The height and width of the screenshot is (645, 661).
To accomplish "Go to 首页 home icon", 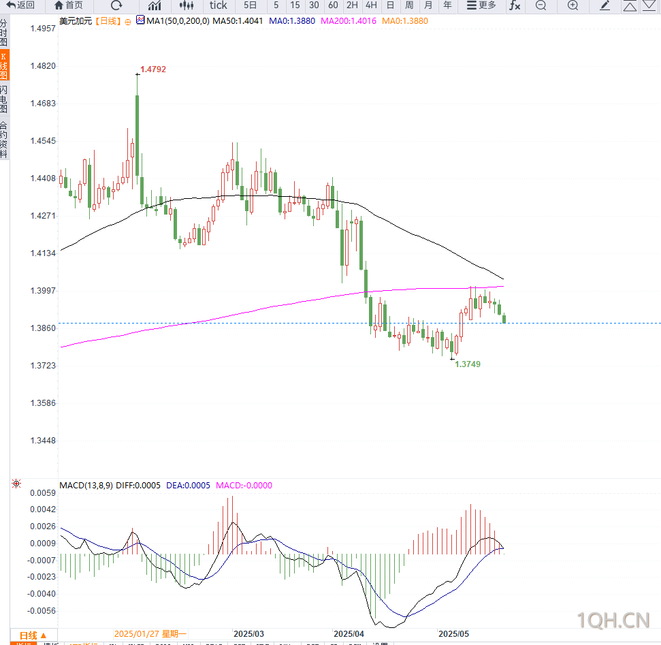I will click(69, 5).
